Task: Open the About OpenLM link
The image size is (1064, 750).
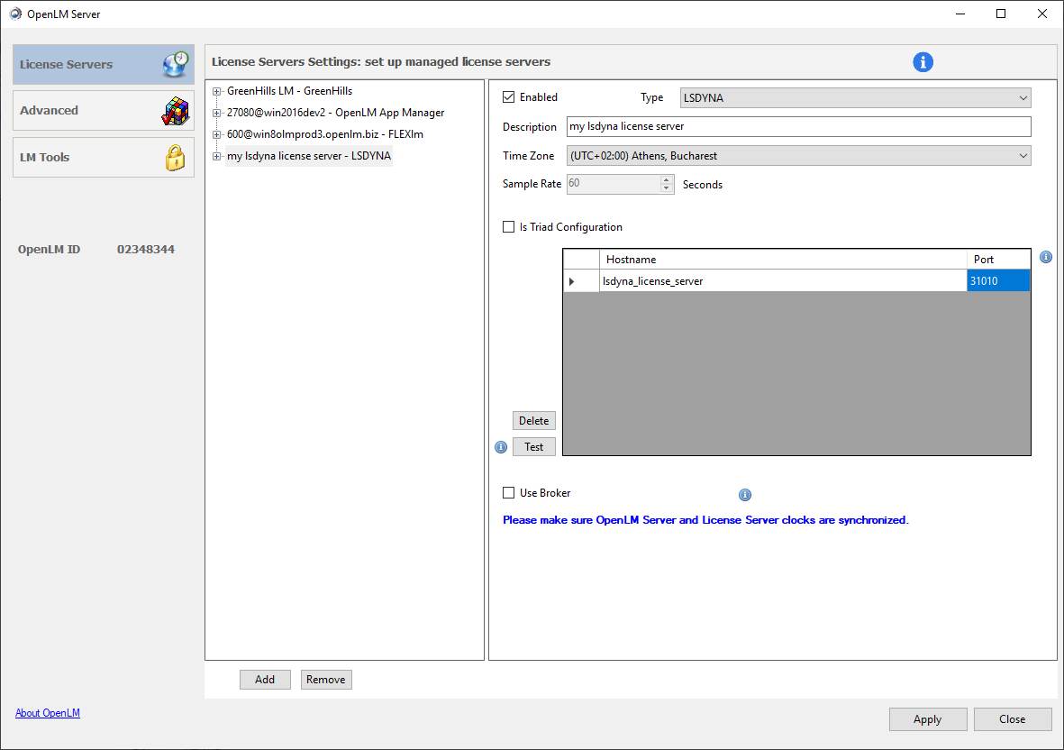Action: 48,713
